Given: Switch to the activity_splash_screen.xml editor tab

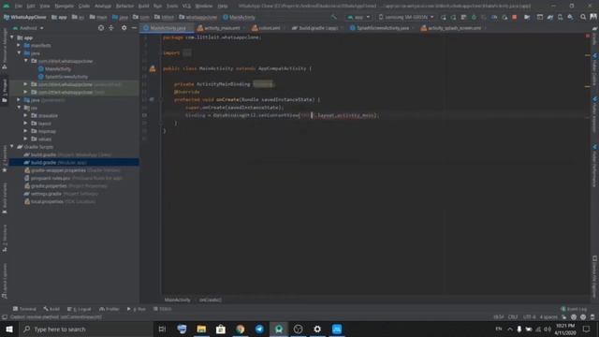Looking at the screenshot, I should 453,28.
